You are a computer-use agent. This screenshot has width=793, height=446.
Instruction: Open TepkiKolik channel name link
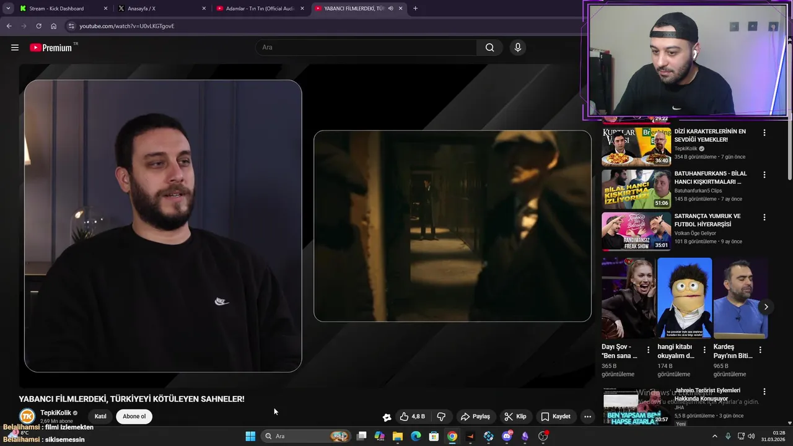[x=56, y=413]
